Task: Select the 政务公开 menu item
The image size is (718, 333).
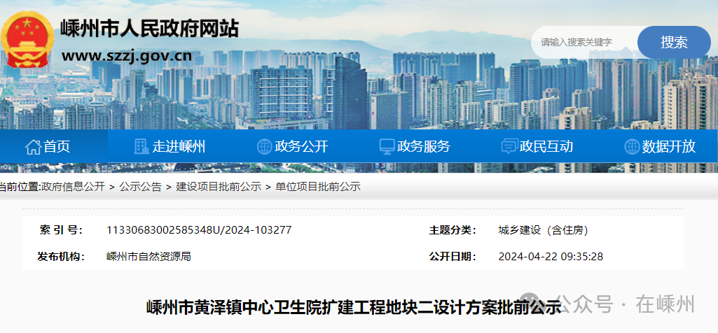Action: 301,146
